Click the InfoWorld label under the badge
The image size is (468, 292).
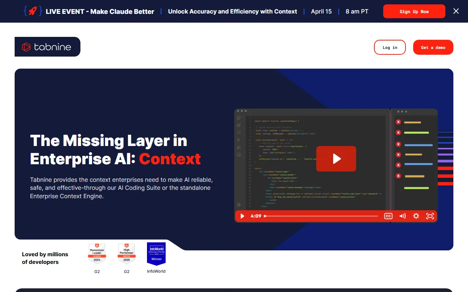pos(156,271)
